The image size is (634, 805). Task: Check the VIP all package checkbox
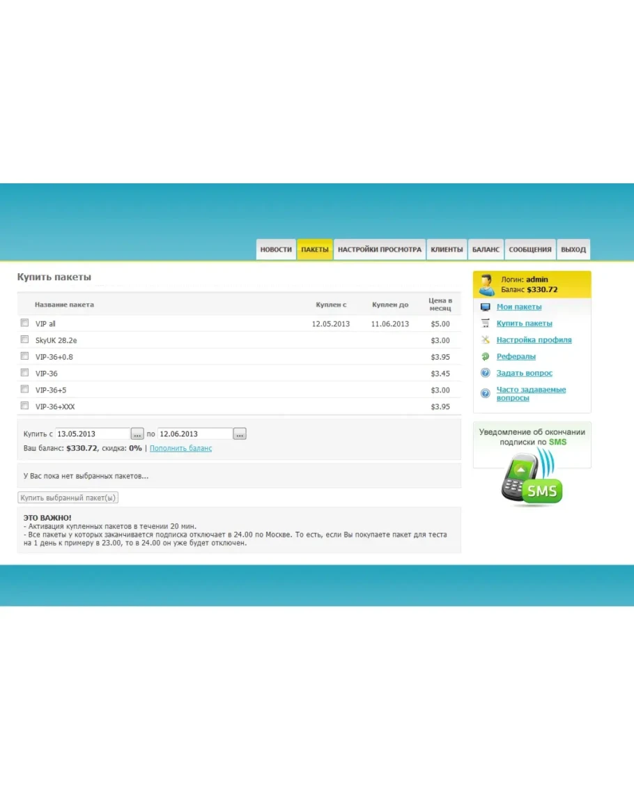24,323
